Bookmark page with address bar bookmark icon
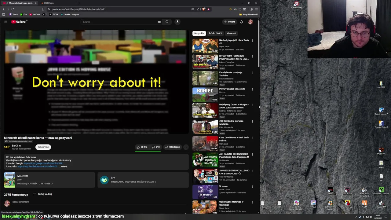 43,9
